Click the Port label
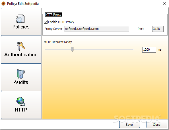Screen dimensions: 169x130 tap(141, 29)
